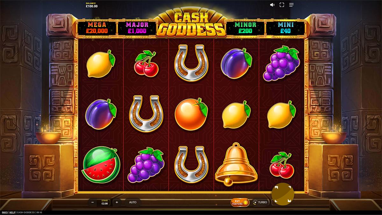Enter fullscreen mode with the brackets icon
Viewport: 382px width, 215px height.
(x=282, y=5)
